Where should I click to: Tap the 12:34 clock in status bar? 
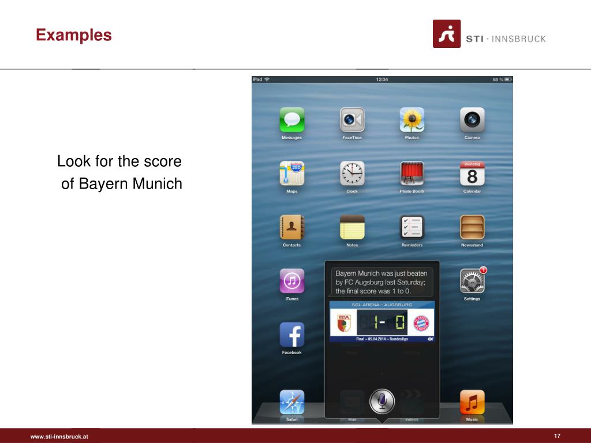[x=382, y=80]
